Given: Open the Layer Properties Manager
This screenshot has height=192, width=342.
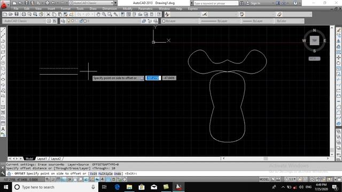Looking at the screenshot, I should (63, 21).
